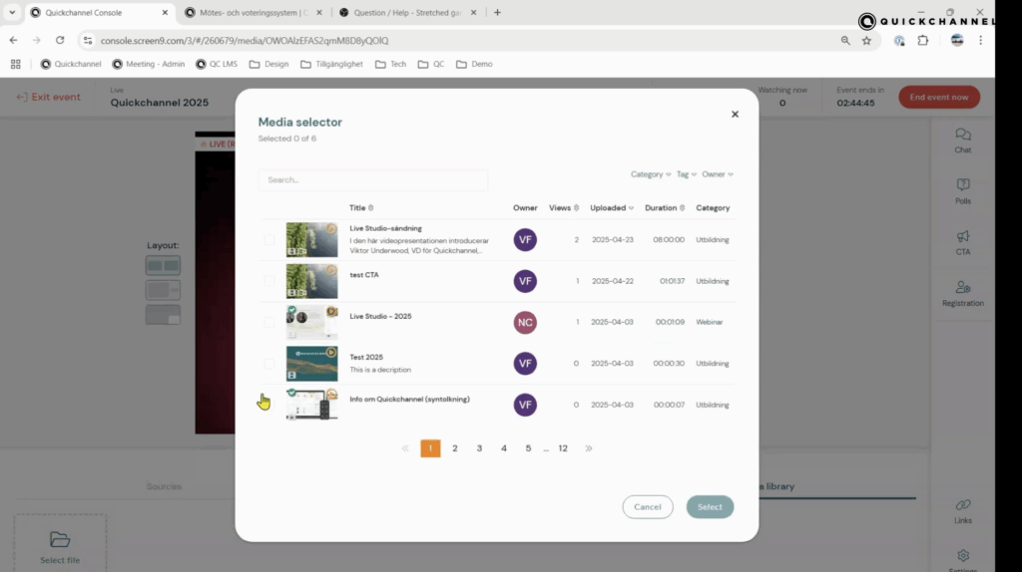Click browser address bar URL
The width and height of the screenshot is (1022, 572).
[245, 40]
